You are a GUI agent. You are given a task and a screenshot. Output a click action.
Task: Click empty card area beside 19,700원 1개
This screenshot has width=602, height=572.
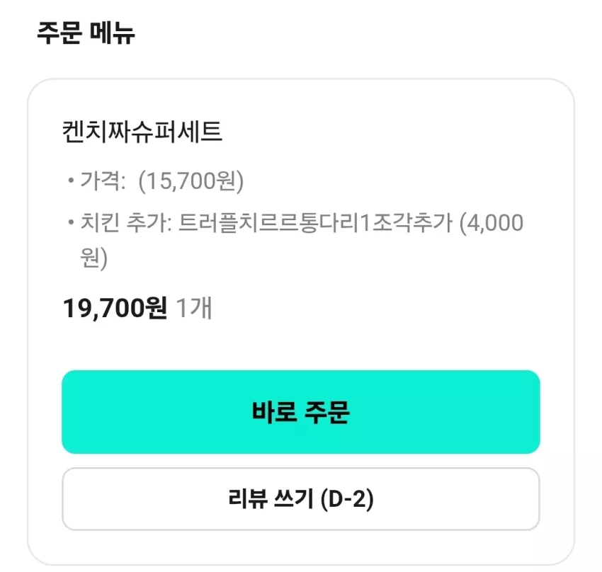376,309
